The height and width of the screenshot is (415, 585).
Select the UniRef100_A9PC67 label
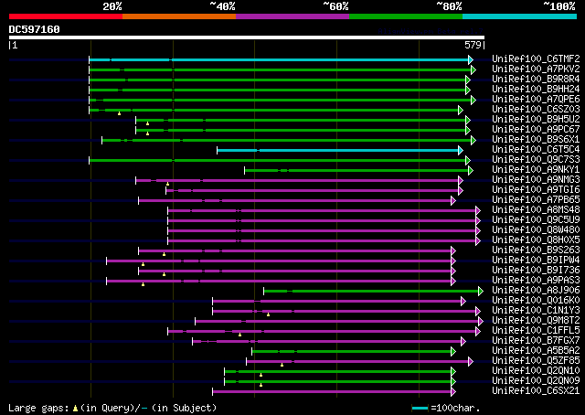coord(536,130)
